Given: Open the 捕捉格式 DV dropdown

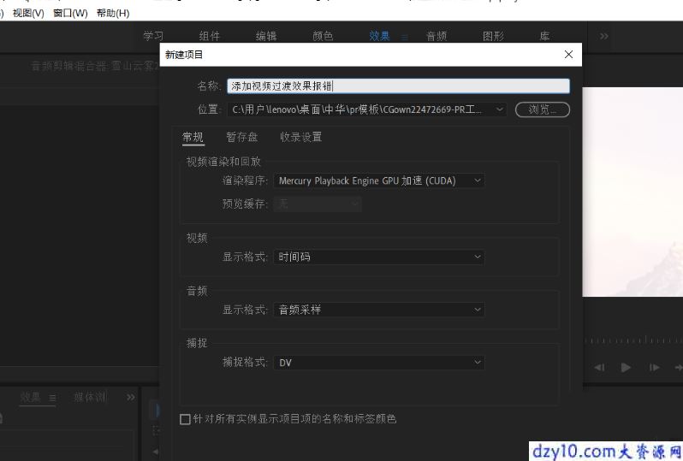Looking at the screenshot, I should coord(379,363).
